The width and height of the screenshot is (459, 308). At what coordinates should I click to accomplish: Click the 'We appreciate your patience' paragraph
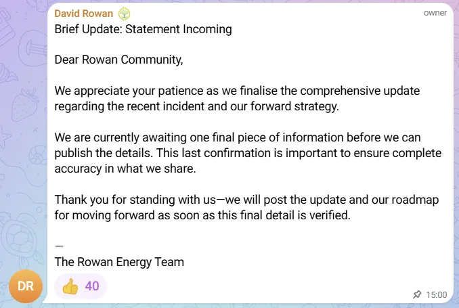(x=237, y=98)
